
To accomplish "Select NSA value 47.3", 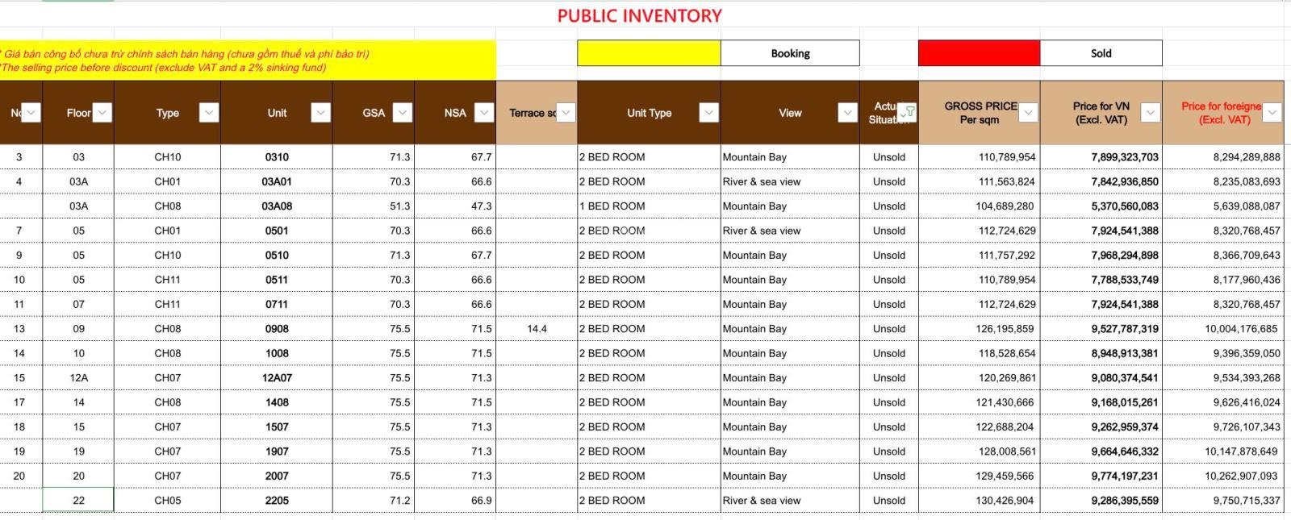I will (455, 206).
